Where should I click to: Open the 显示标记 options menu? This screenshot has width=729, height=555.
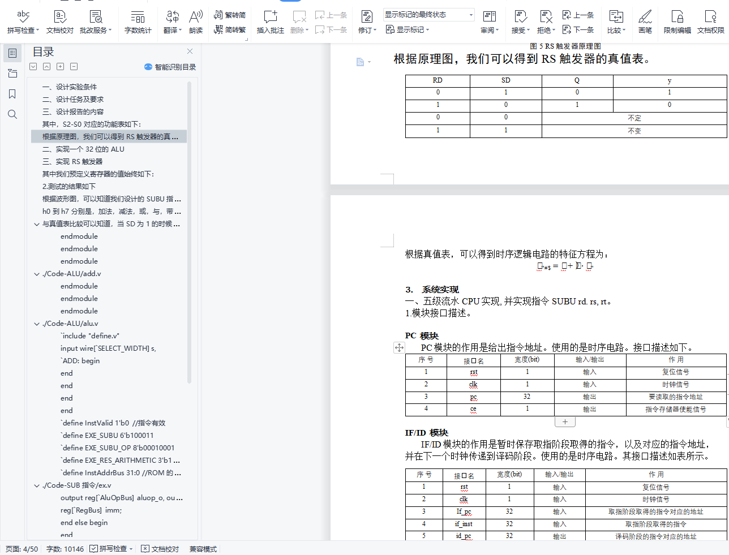click(408, 29)
